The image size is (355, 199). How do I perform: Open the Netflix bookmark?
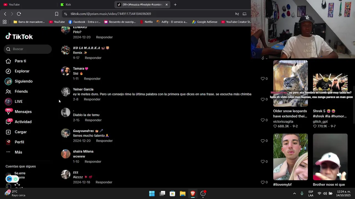click(146, 22)
